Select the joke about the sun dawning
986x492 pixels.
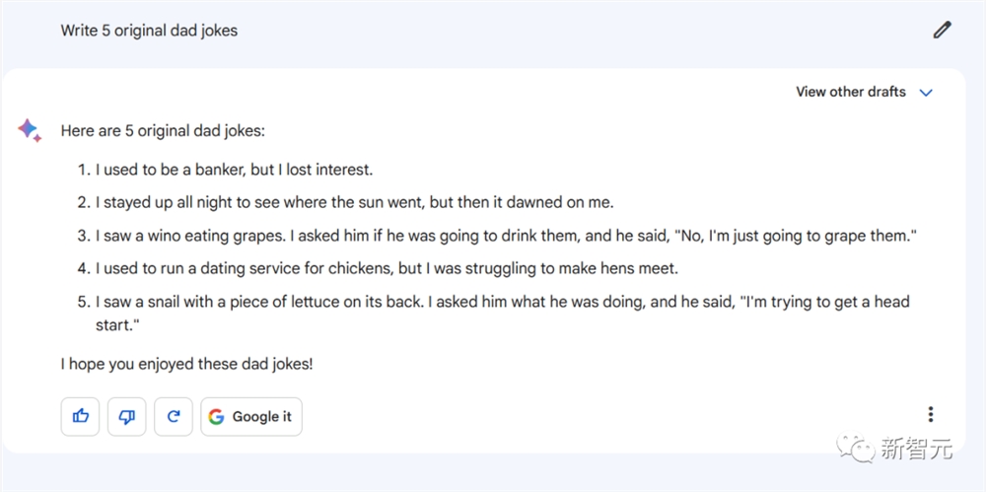[x=354, y=202]
